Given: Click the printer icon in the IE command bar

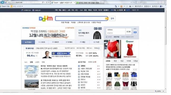Looking at the screenshot, I should coord(130,6).
